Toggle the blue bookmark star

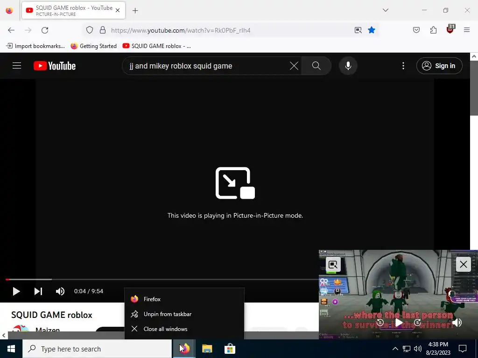click(x=371, y=30)
